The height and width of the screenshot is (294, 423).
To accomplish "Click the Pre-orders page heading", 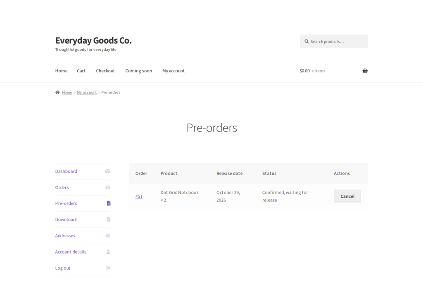I will tap(212, 128).
